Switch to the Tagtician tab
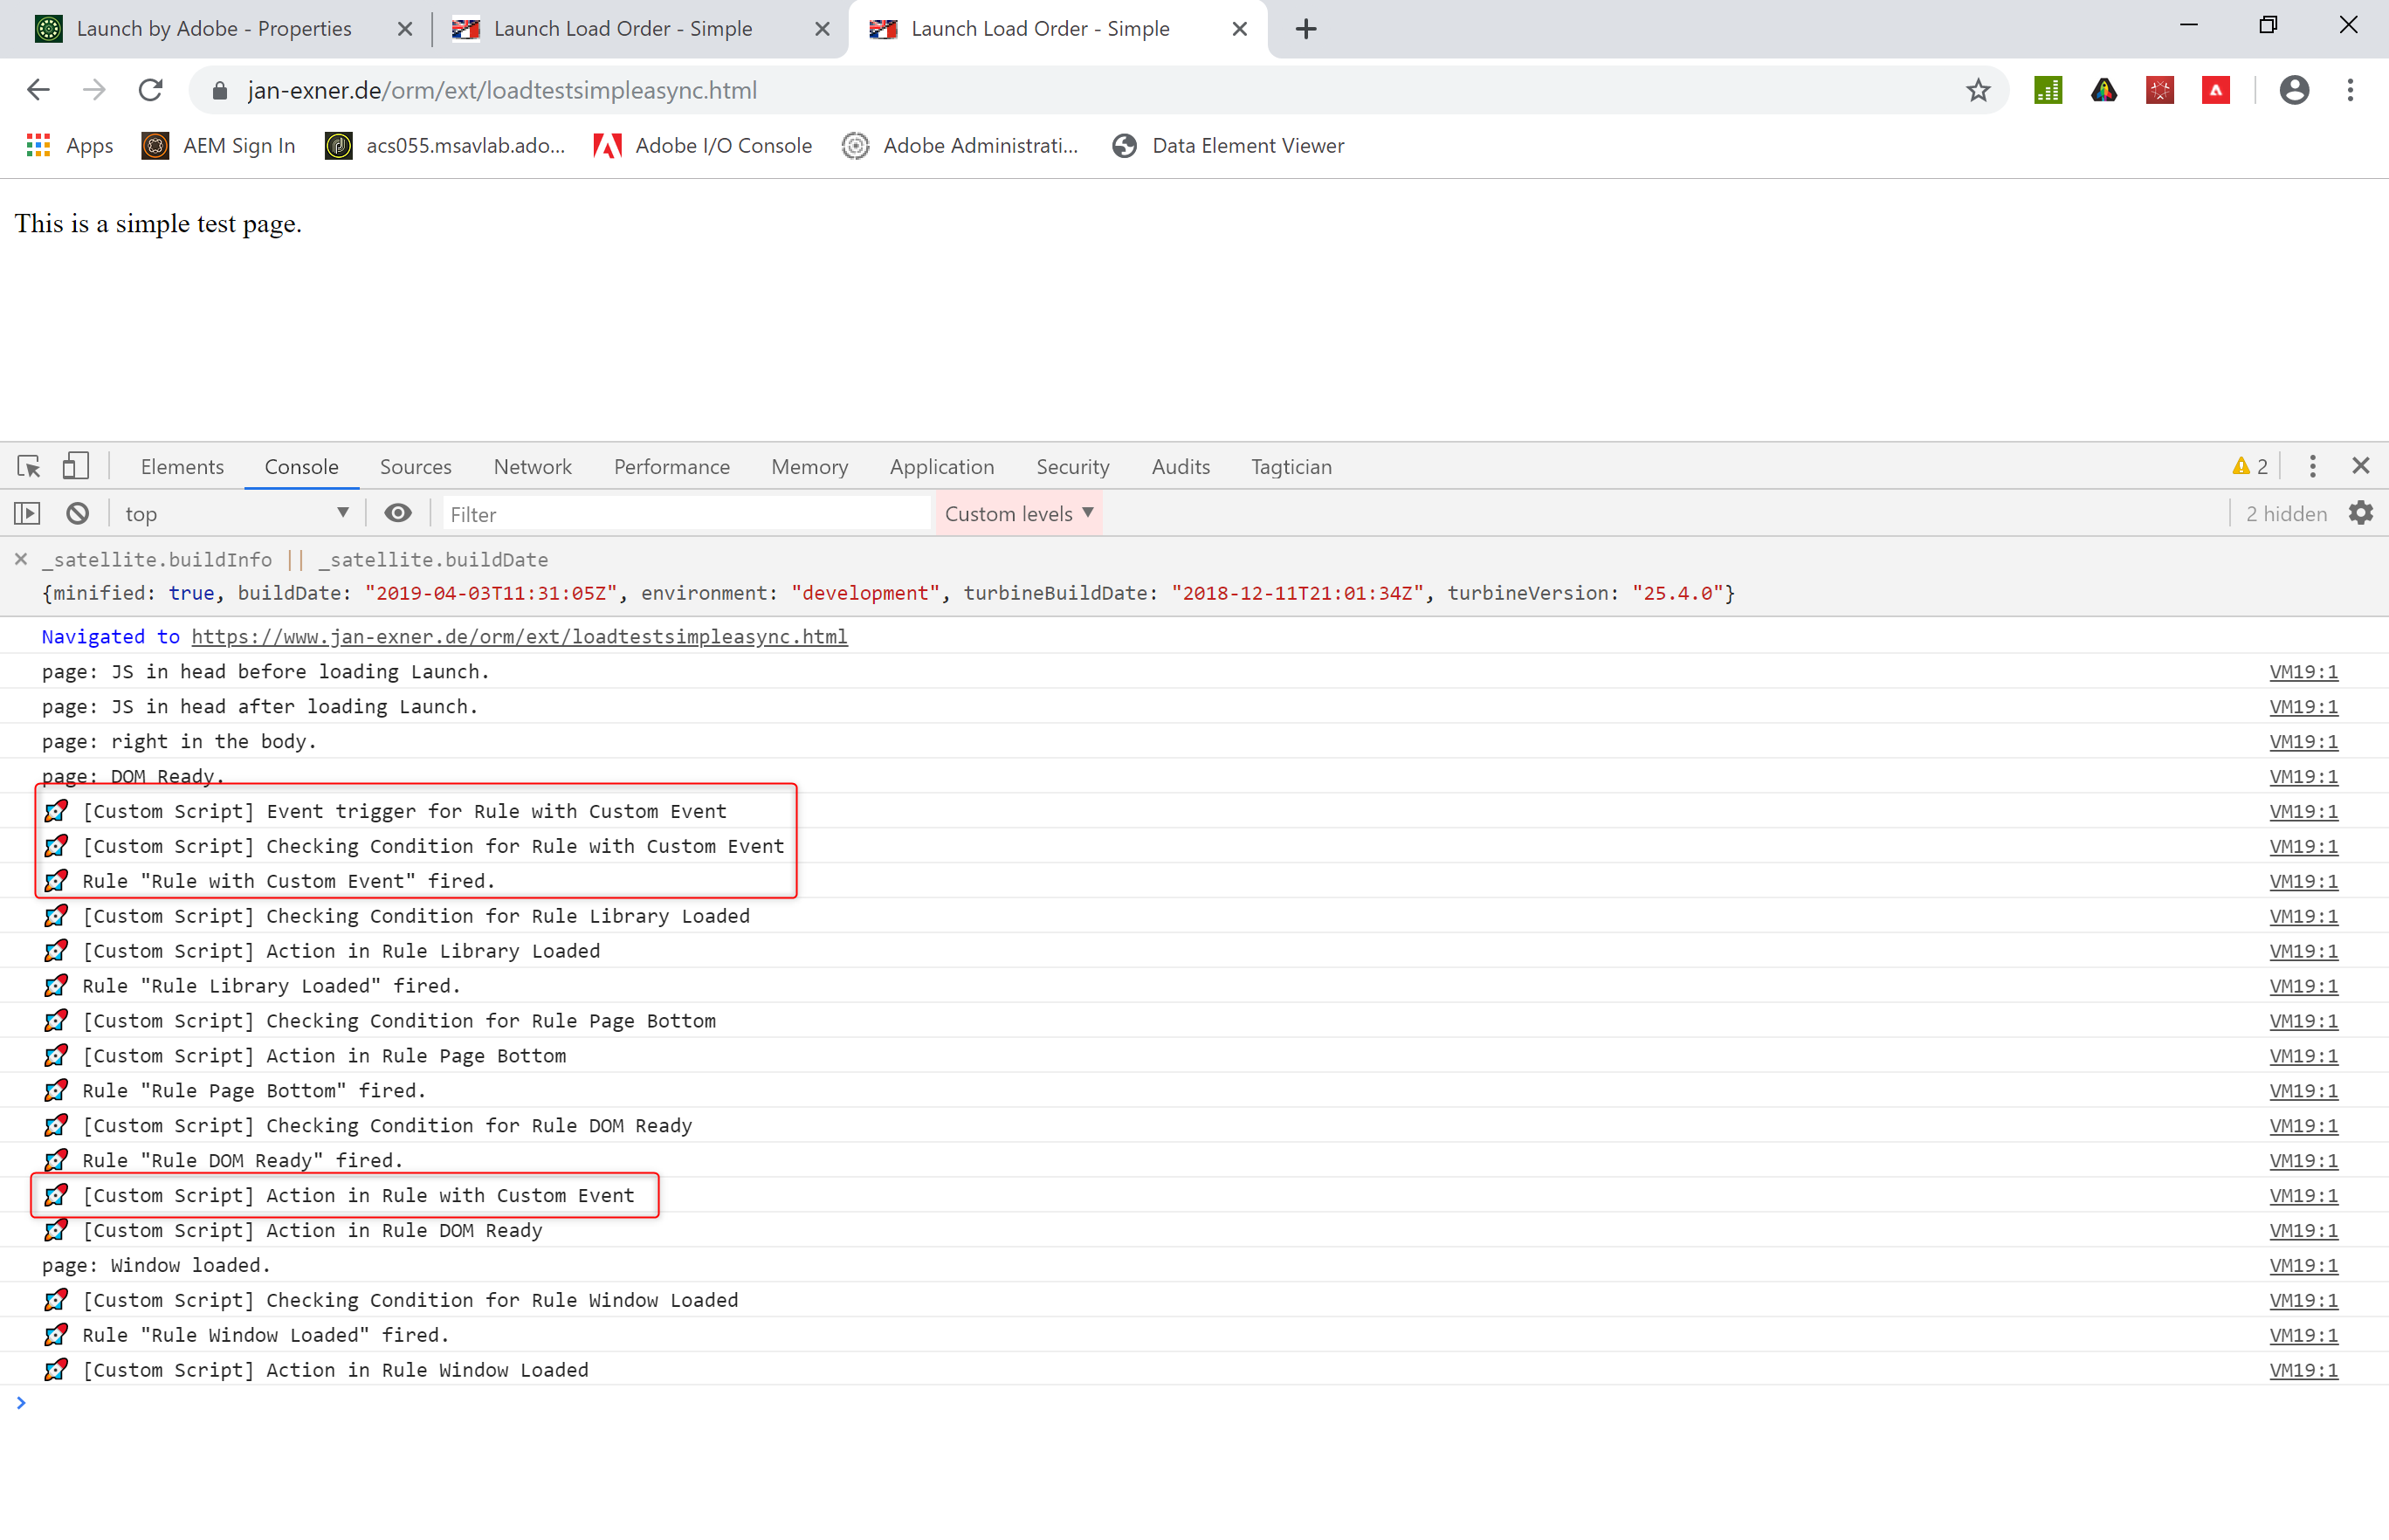This screenshot has width=2389, height=1540. coord(1290,466)
